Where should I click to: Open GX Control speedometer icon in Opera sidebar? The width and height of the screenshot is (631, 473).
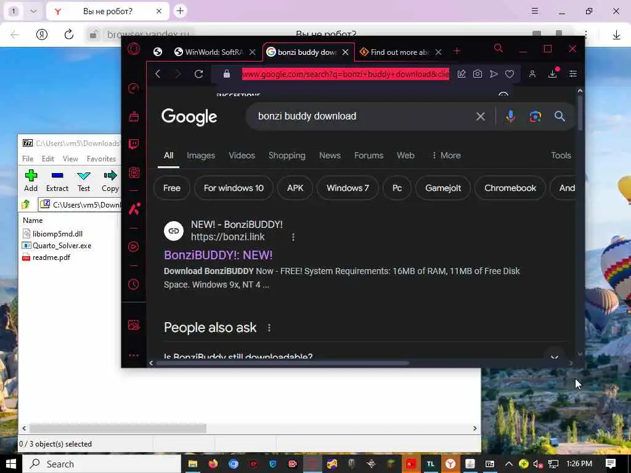coord(134,89)
